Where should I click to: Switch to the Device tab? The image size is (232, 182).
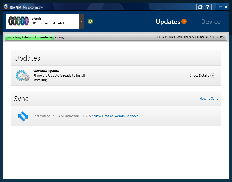tap(211, 22)
